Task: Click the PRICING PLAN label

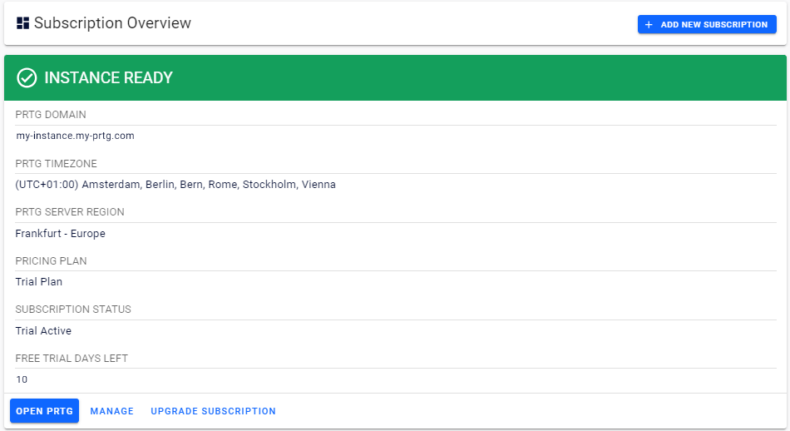Action: (51, 261)
